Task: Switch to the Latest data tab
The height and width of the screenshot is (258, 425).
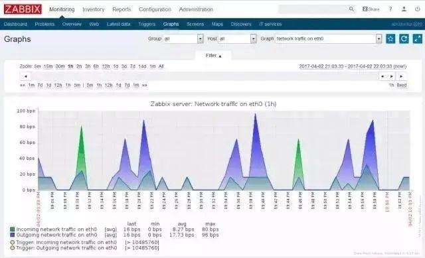Action: (x=118, y=24)
